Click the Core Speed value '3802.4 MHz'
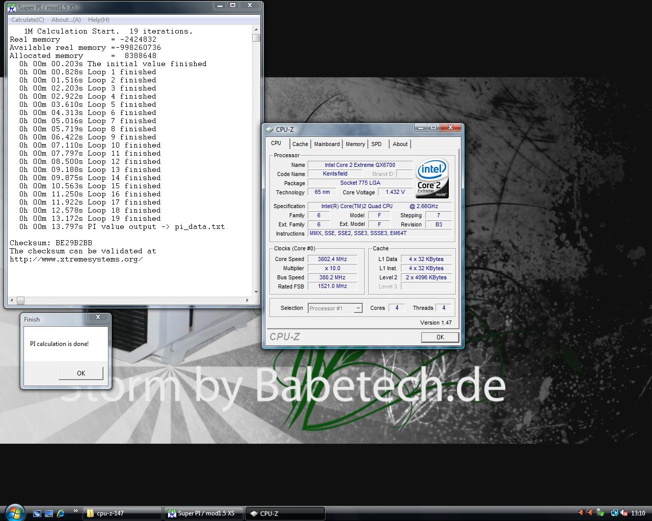652x521 pixels. click(332, 259)
